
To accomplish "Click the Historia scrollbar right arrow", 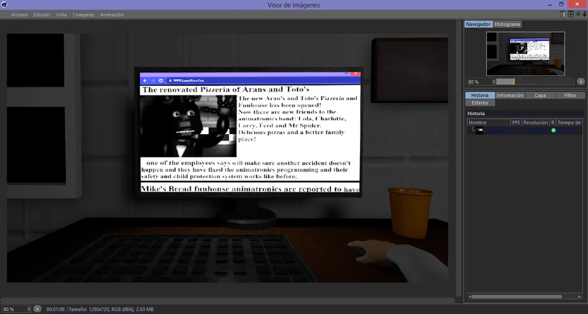I will (x=580, y=297).
